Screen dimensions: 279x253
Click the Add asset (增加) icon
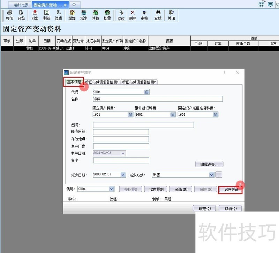click(72, 15)
